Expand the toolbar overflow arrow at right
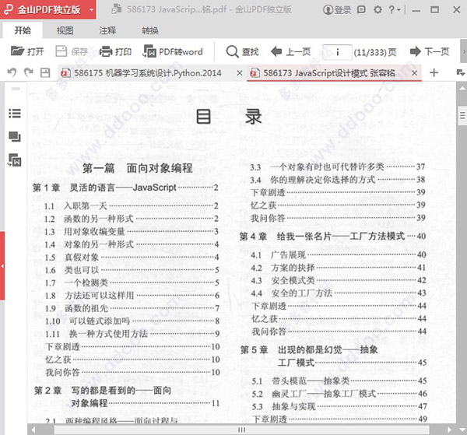467x435 pixels. coord(464,51)
